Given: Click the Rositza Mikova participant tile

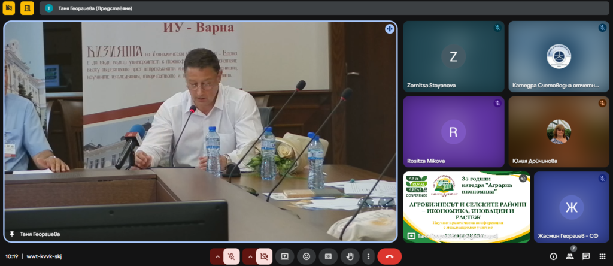Looking at the screenshot, I should (453, 132).
